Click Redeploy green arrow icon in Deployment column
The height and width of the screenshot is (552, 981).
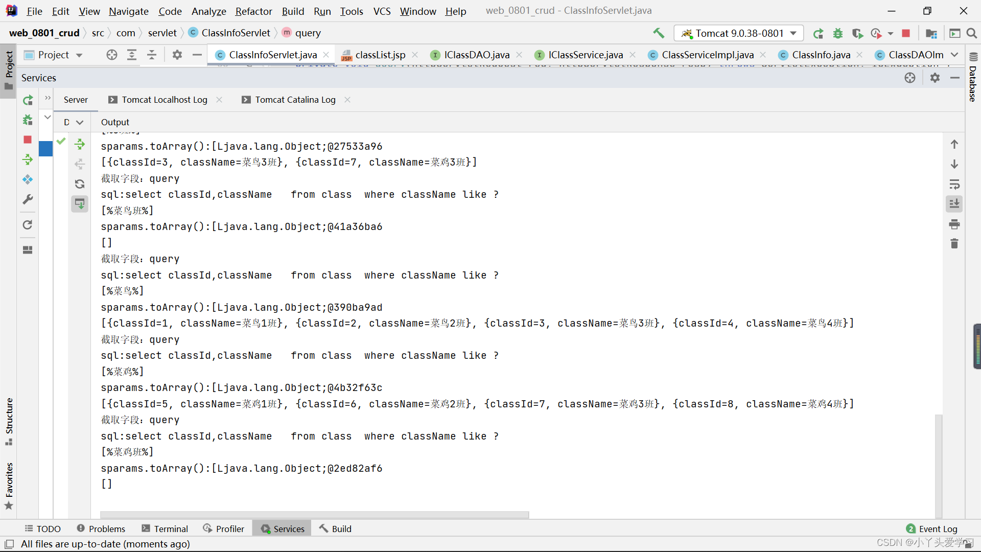click(x=80, y=144)
